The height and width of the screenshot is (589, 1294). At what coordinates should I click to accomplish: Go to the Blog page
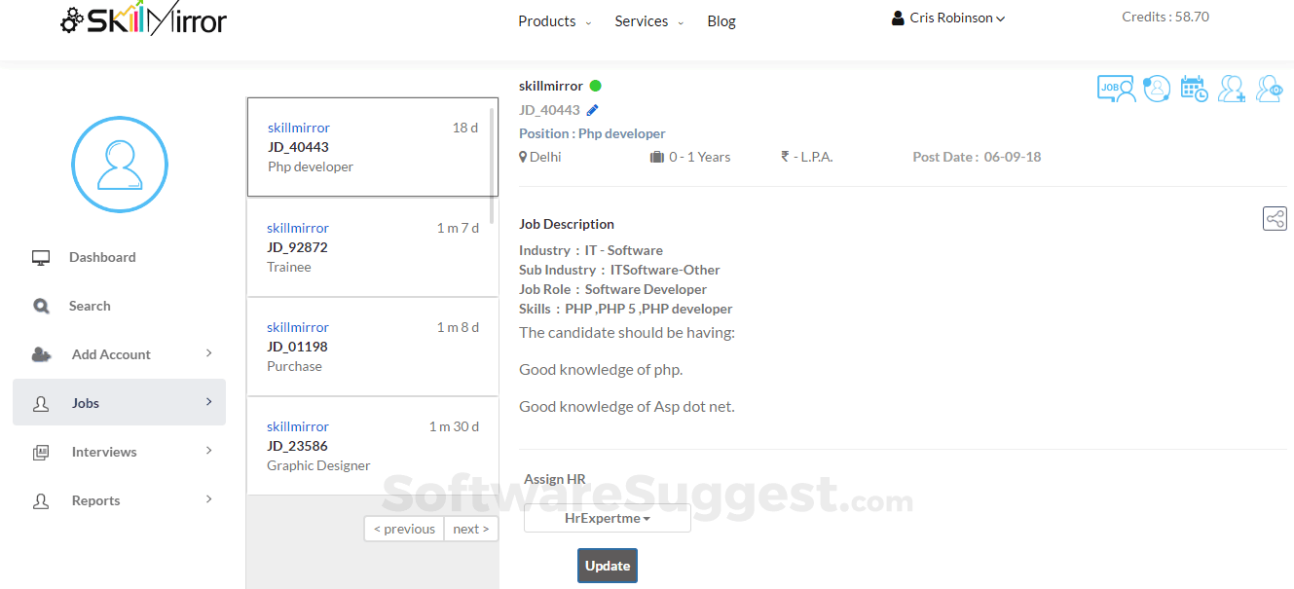[x=721, y=21]
